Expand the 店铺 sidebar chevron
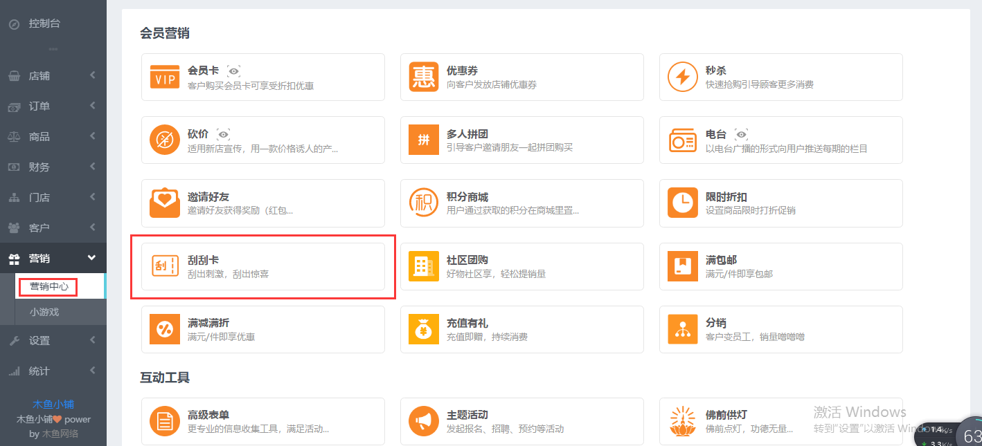Viewport: 982px width, 446px height. pyautogui.click(x=92, y=75)
